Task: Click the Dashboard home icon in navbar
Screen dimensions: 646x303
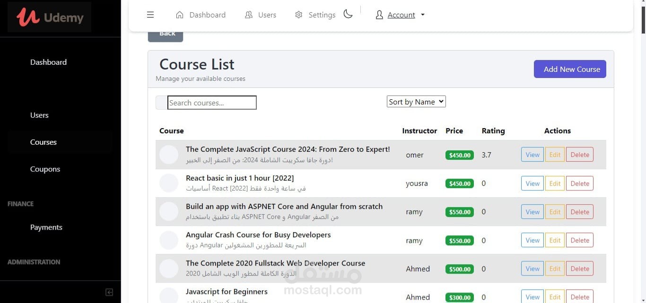Action: click(180, 15)
